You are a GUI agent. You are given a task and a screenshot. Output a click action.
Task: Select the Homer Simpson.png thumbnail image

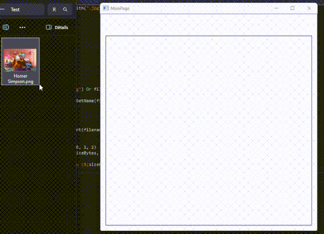pyautogui.click(x=20, y=60)
